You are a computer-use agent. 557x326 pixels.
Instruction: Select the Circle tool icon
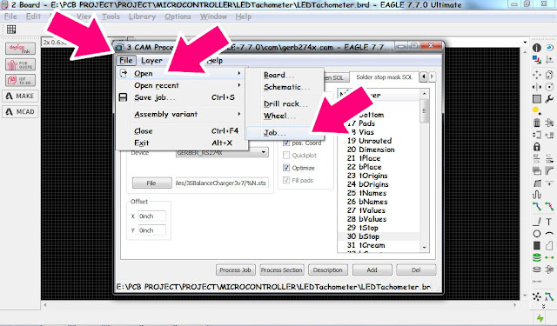click(537, 233)
